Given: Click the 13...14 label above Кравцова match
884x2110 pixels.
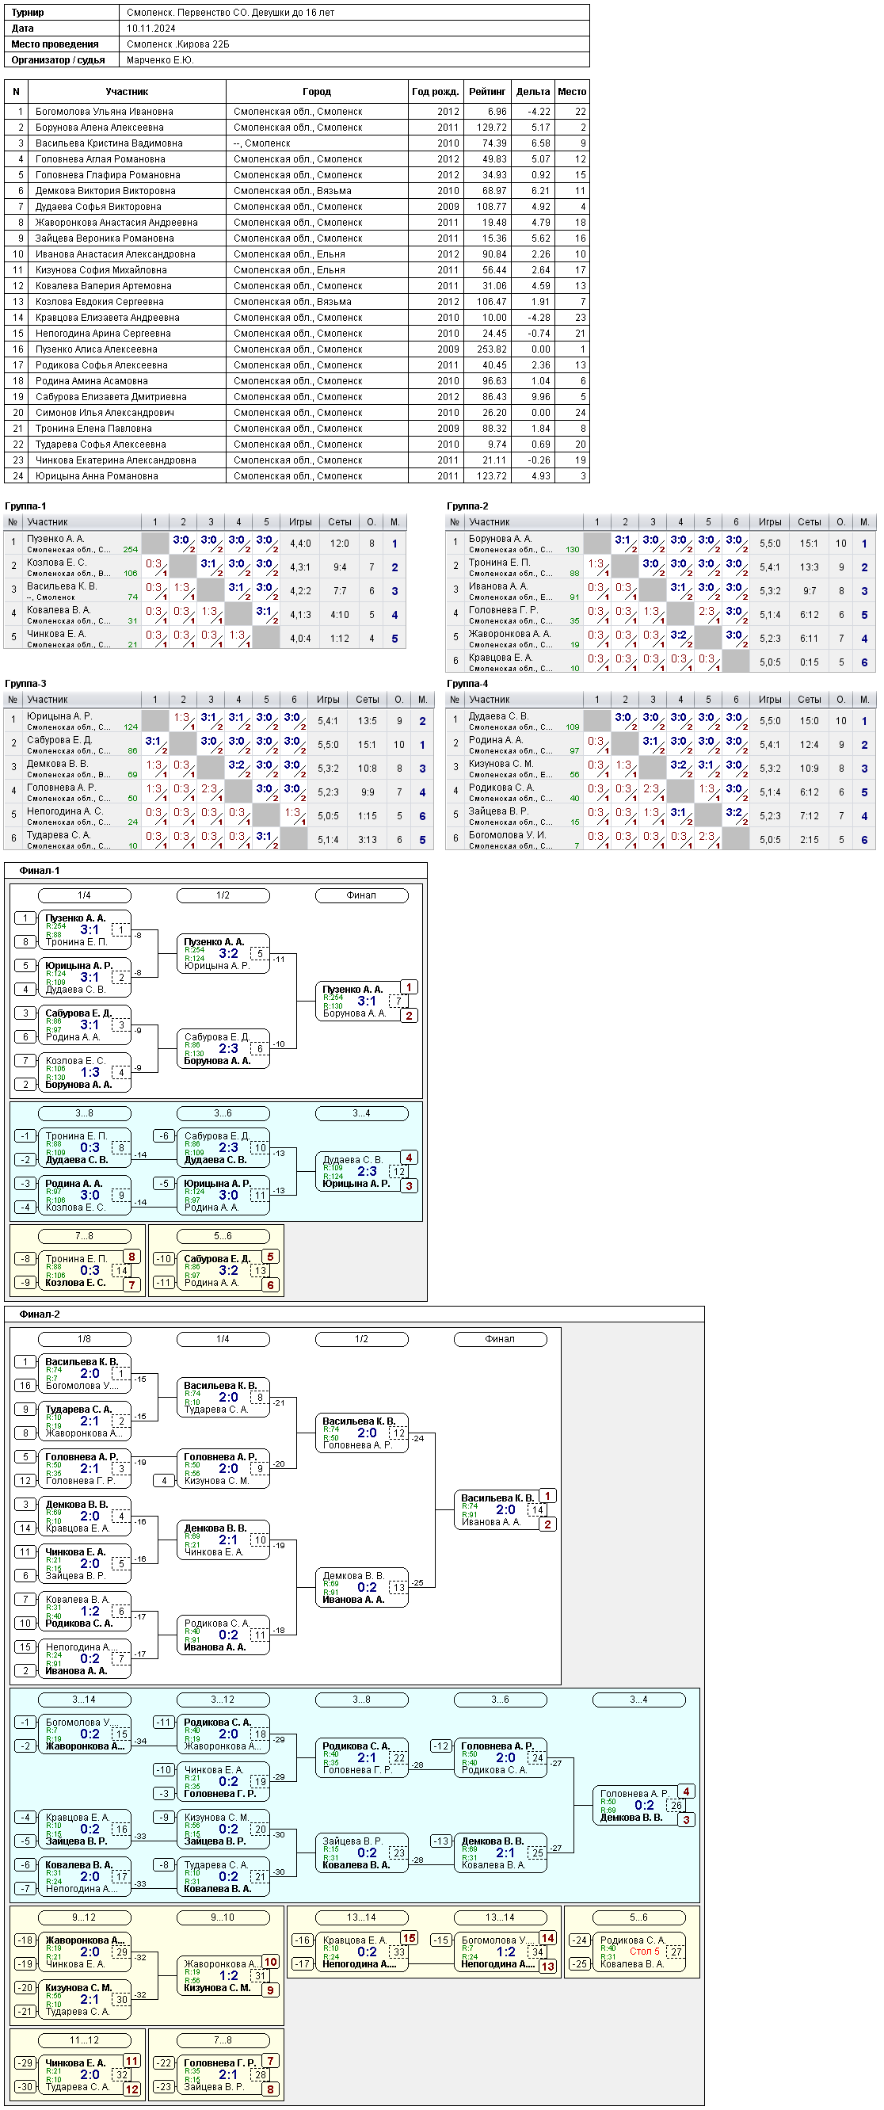Looking at the screenshot, I should coord(361,1917).
